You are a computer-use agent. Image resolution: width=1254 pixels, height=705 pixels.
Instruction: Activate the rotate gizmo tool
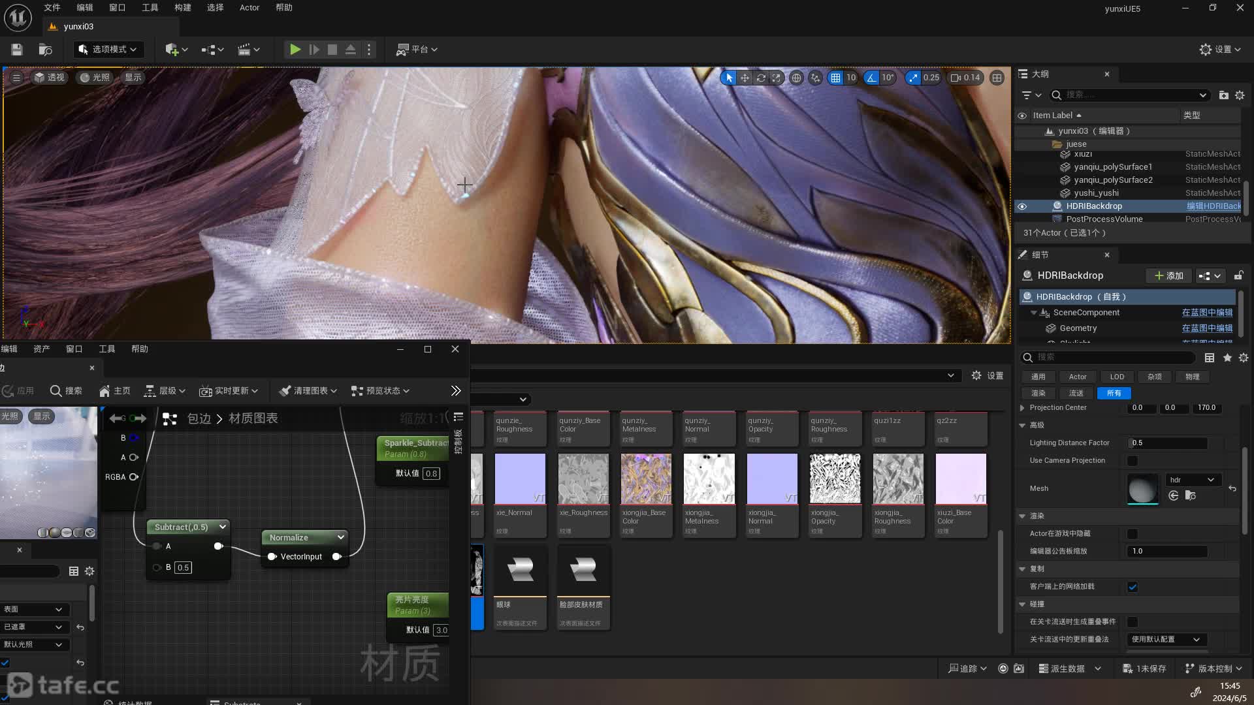pyautogui.click(x=761, y=78)
